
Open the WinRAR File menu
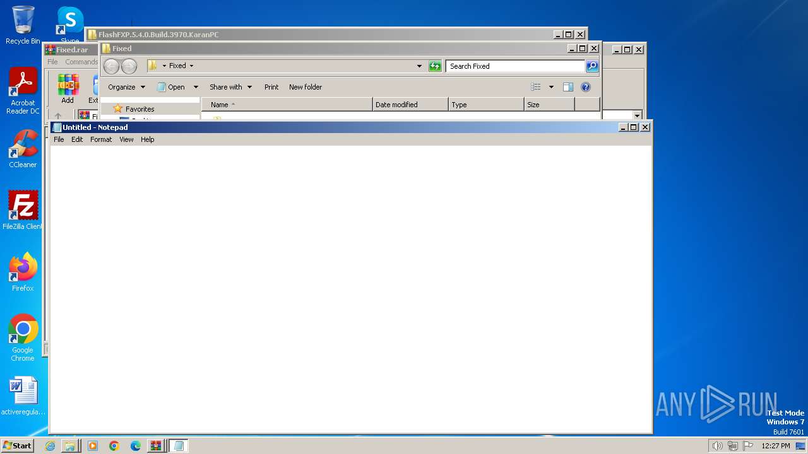52,62
